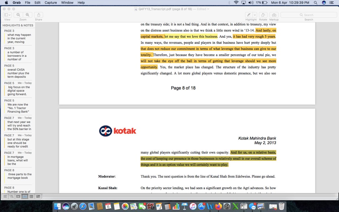Click 'Kunal Shah:' speaker label
339x212 pixels.
pos(108,188)
